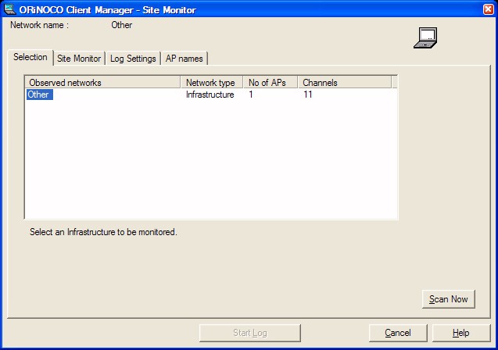Click channel value '11' in the list

coord(308,95)
